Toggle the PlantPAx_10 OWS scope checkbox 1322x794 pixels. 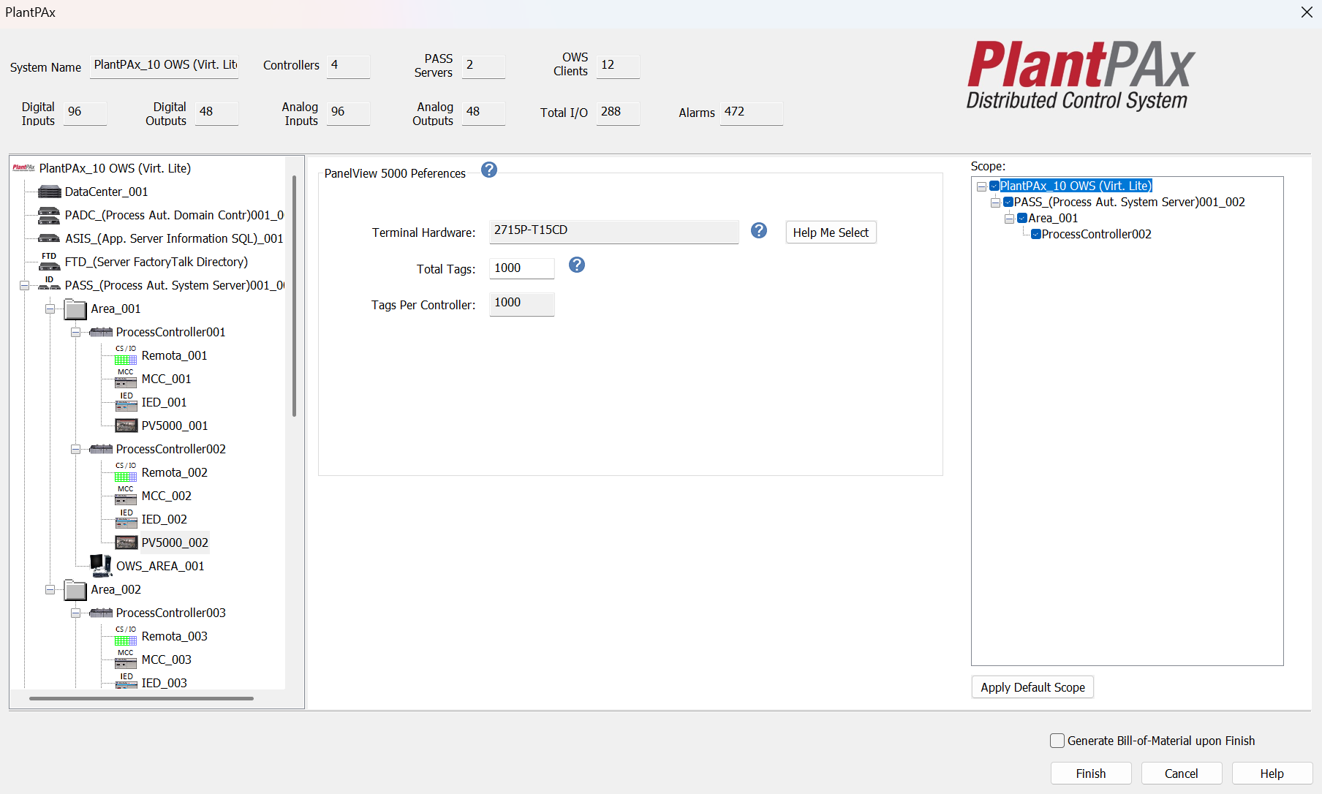point(994,186)
